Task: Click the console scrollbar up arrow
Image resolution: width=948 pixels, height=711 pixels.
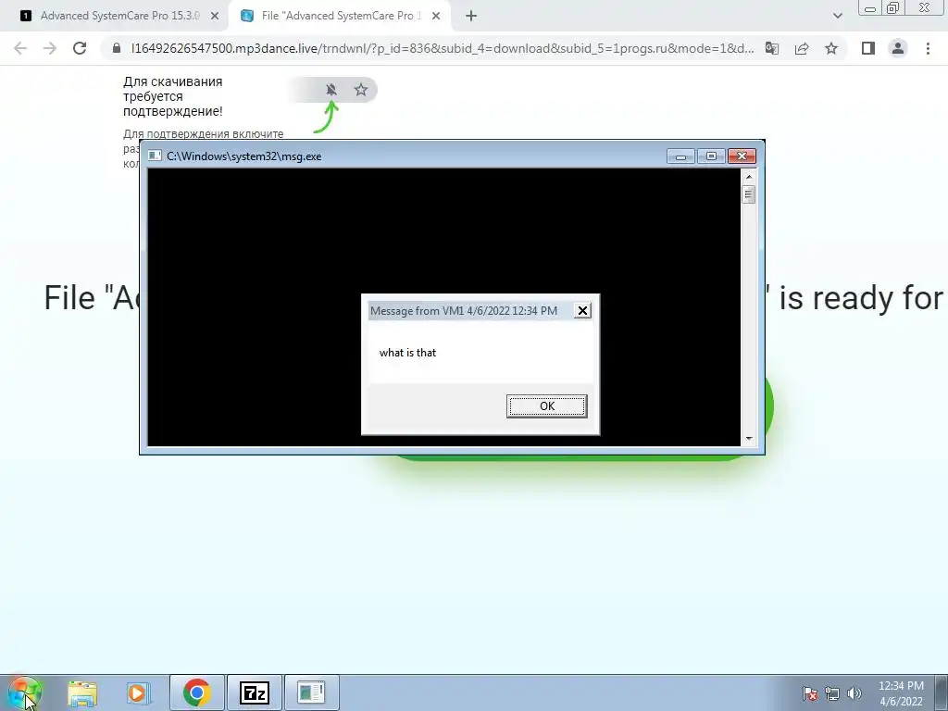Action: tap(748, 177)
